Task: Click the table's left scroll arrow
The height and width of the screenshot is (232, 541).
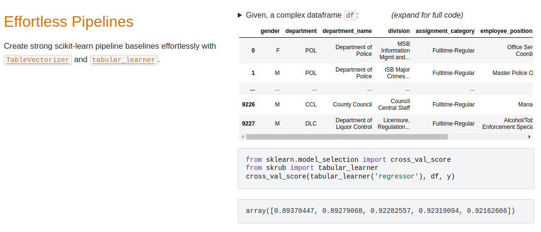Action: click(243, 137)
